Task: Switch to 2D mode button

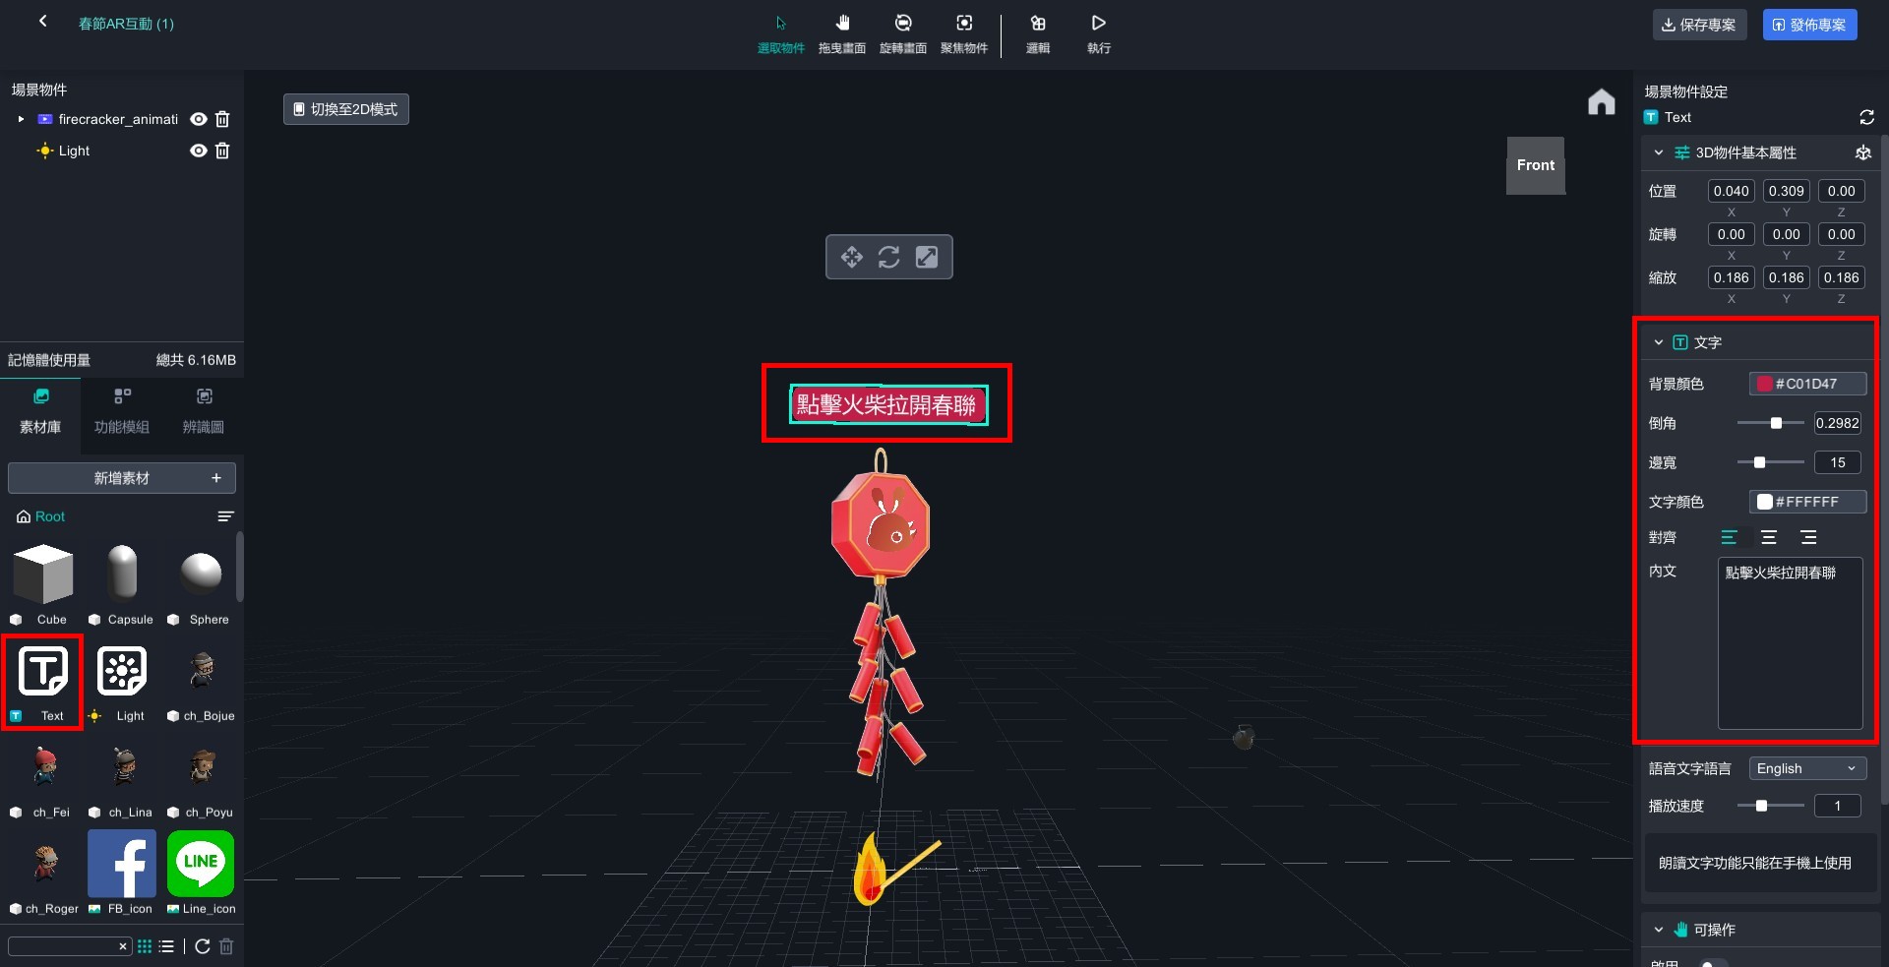Action: 346,109
